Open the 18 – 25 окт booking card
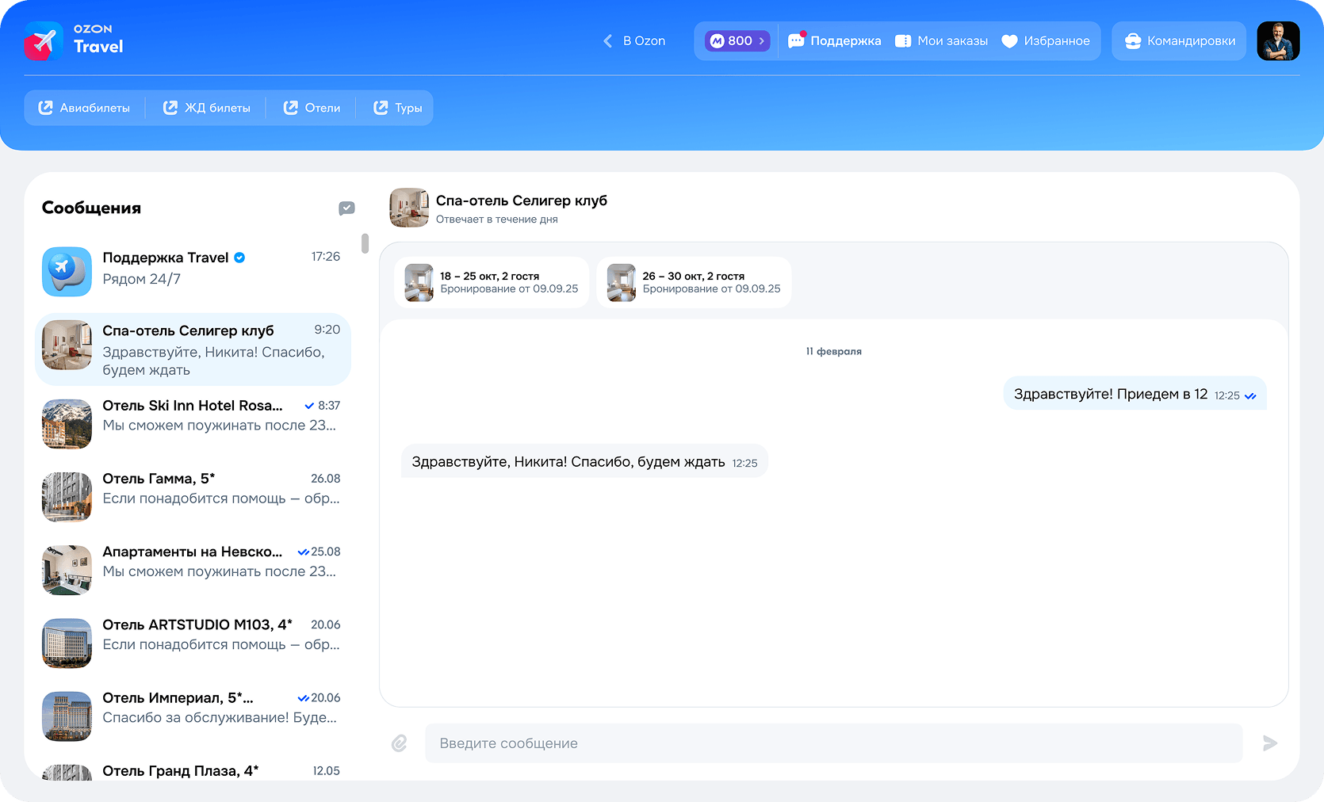Image resolution: width=1324 pixels, height=802 pixels. pyautogui.click(x=492, y=283)
